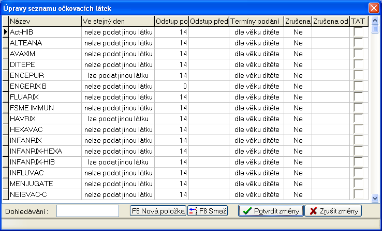Select the row indicator arrow beside Act-HIB
The image size is (382, 231).
click(6, 32)
